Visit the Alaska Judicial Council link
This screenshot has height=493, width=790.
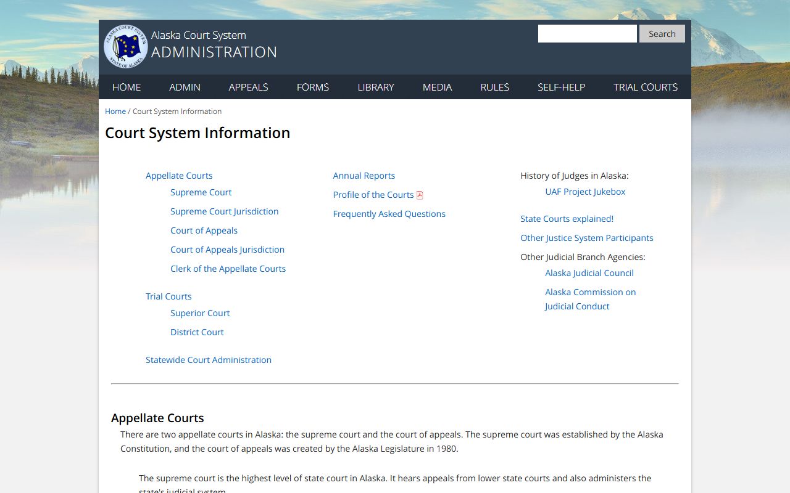589,273
